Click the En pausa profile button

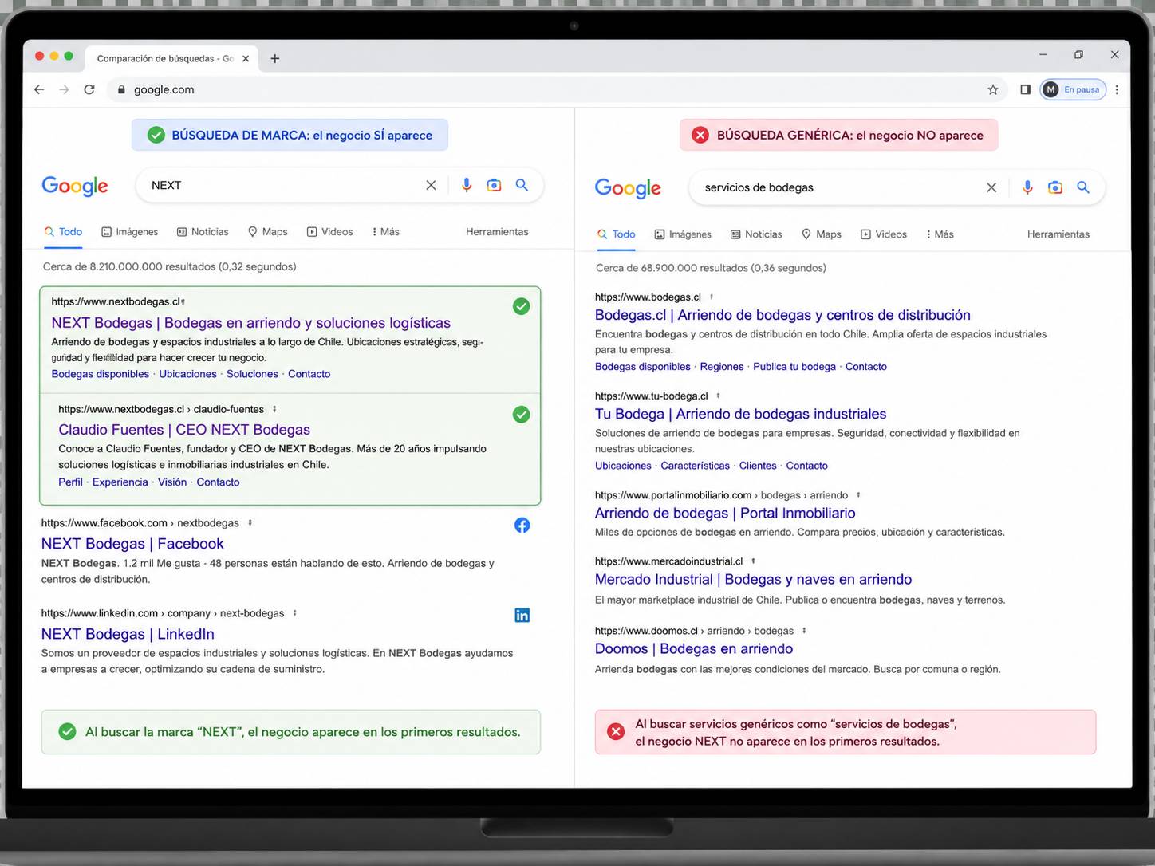pyautogui.click(x=1073, y=89)
